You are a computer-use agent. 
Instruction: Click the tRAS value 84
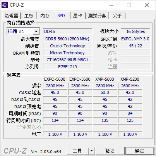point(130,113)
